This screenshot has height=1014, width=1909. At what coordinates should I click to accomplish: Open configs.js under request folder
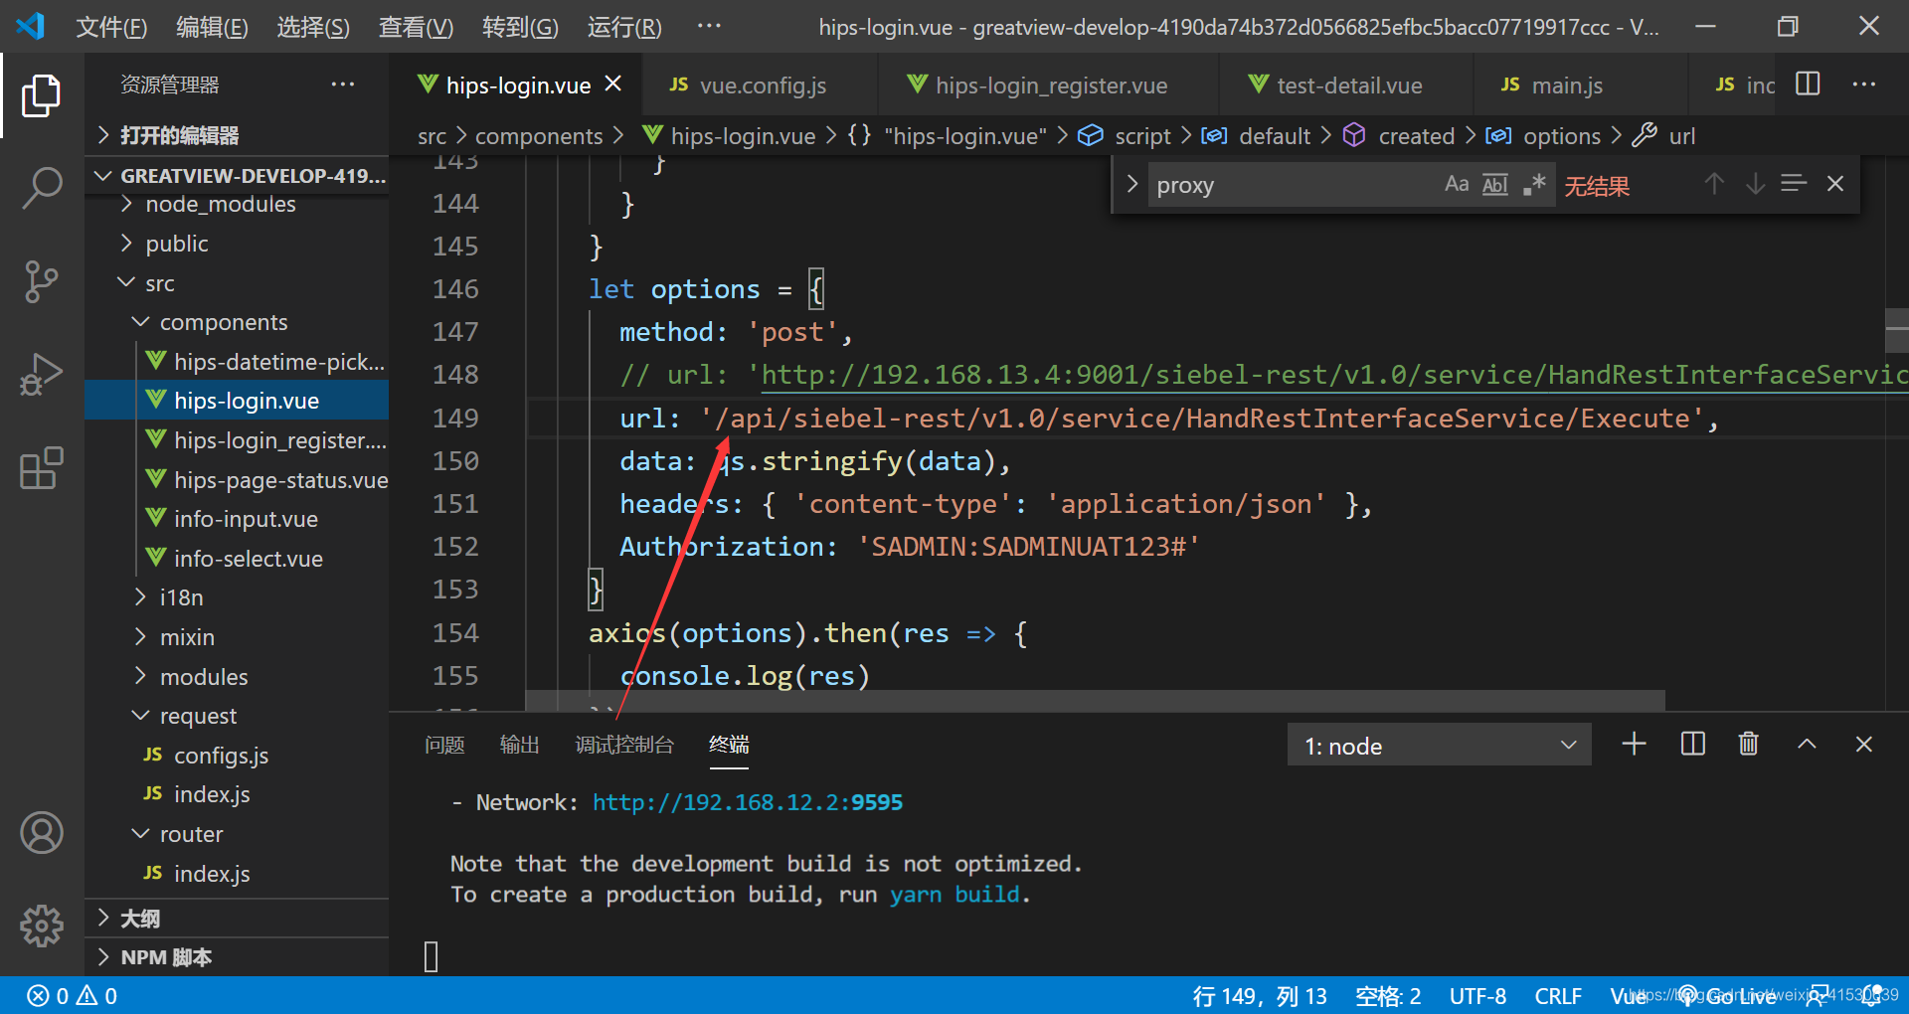point(237,756)
